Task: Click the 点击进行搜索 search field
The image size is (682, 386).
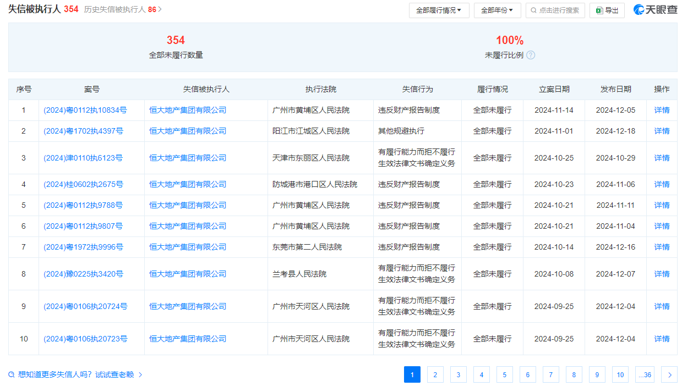Action: click(x=555, y=10)
